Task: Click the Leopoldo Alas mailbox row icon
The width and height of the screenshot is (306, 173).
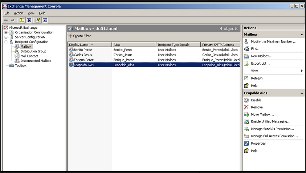Action: pyautogui.click(x=71, y=65)
